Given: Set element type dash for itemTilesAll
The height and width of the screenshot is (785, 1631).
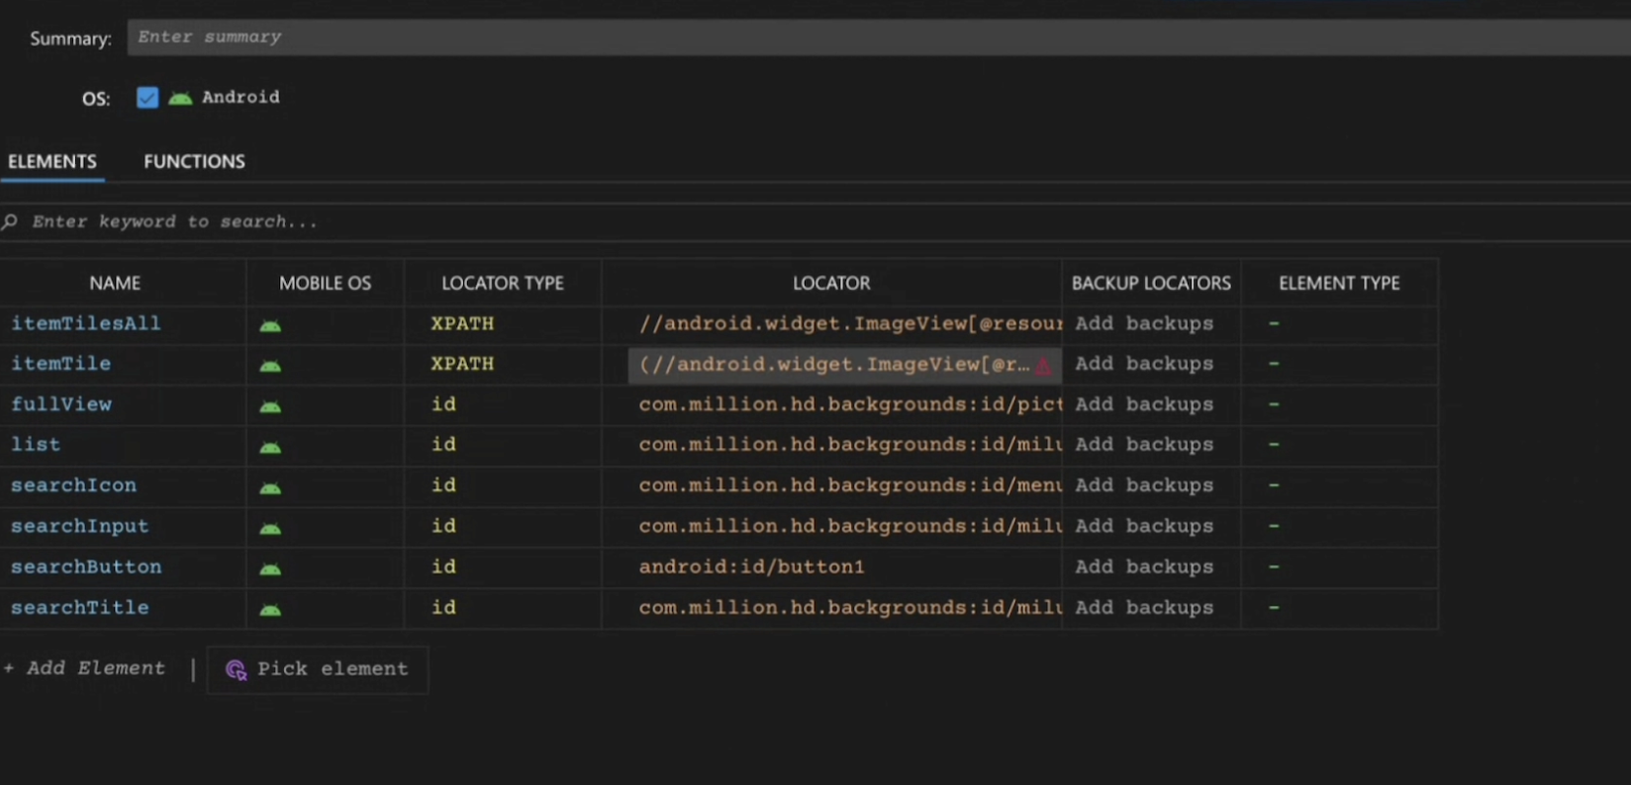Looking at the screenshot, I should click(1274, 323).
